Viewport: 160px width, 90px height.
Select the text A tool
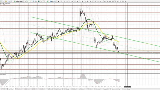pyautogui.click(x=77, y=1)
